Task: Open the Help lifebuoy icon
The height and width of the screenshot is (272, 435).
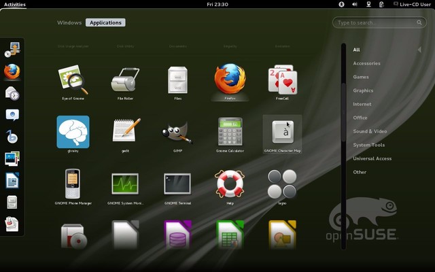Action: [x=230, y=186]
